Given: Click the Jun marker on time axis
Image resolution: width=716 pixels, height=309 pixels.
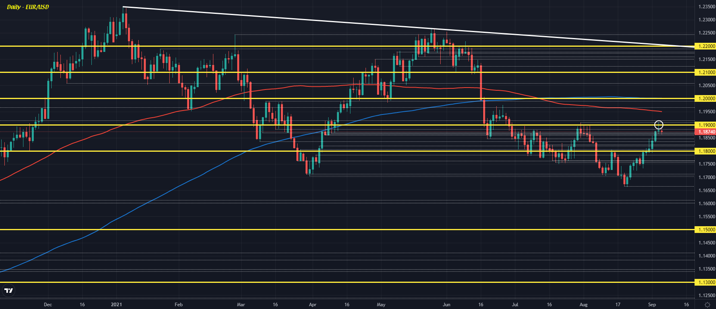Looking at the screenshot, I should coord(447,305).
